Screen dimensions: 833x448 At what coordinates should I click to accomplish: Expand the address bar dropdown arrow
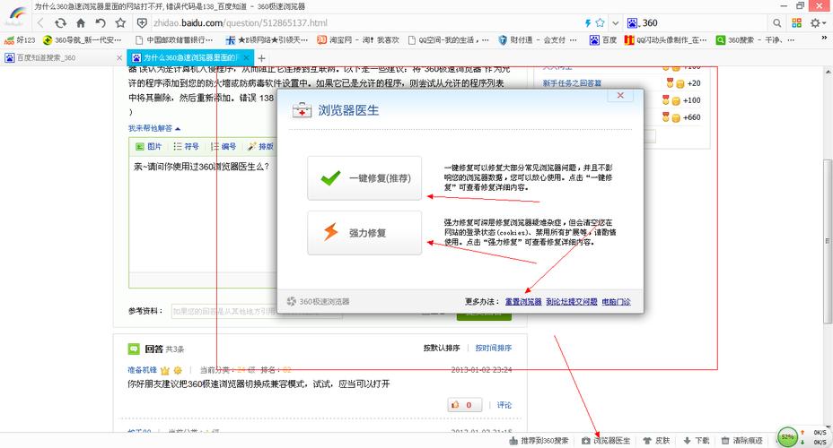click(615, 22)
